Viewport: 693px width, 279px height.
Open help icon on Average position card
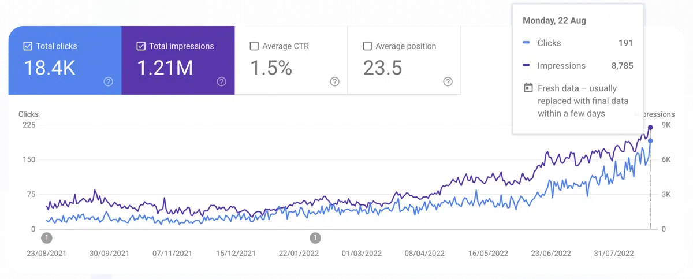click(448, 81)
